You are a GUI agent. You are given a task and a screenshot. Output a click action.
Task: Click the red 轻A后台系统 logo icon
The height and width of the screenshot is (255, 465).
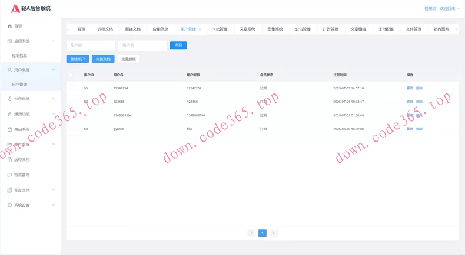(15, 9)
